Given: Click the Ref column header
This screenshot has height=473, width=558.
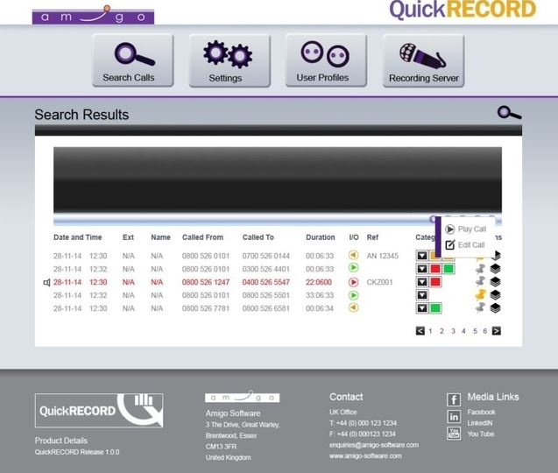Looking at the screenshot, I should coord(372,237).
